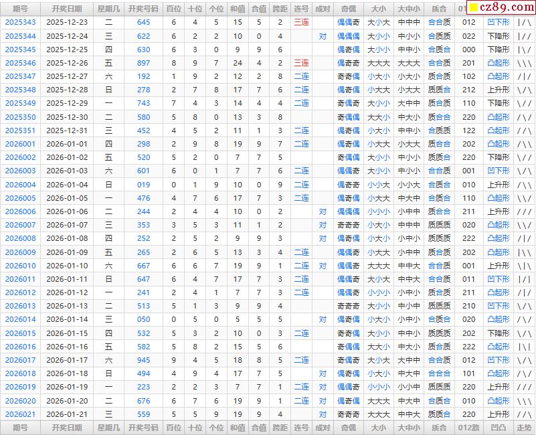Open issue link 2026021
This screenshot has width=536, height=435.
tap(20, 414)
